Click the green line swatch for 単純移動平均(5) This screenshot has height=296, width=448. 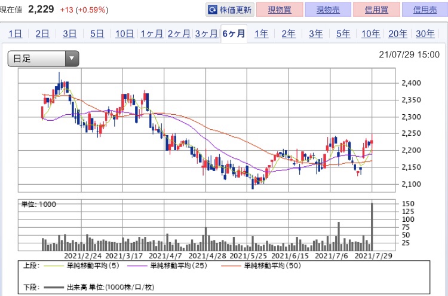[54, 266]
